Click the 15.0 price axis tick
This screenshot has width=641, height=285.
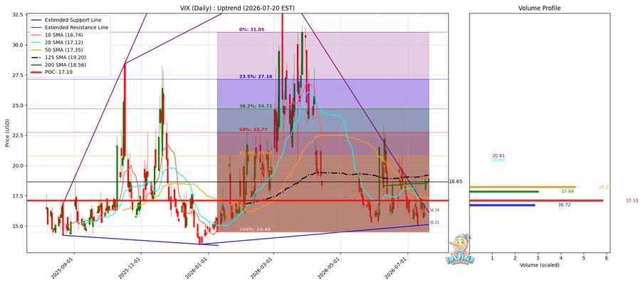coord(18,226)
